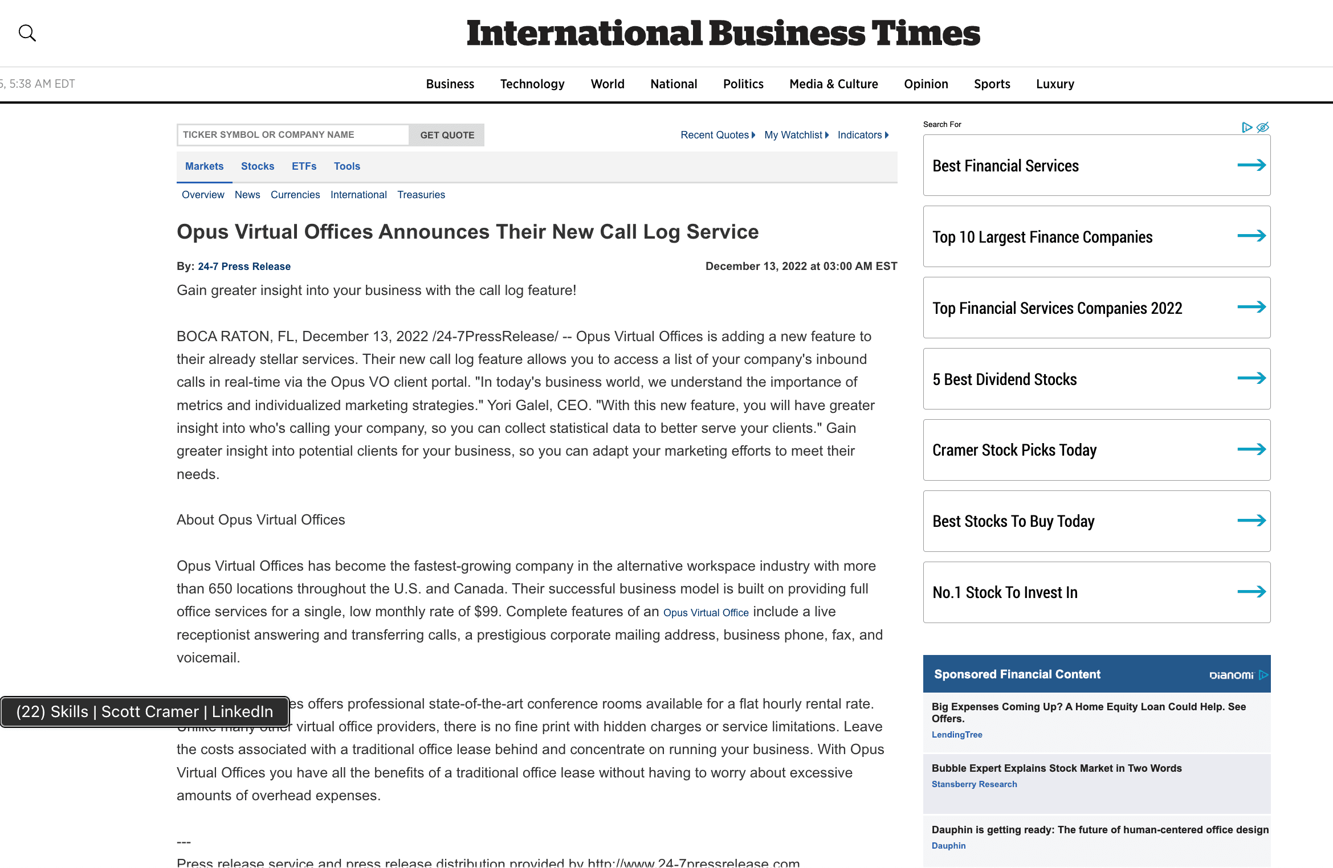Click the search magnifier icon

pyautogui.click(x=27, y=33)
